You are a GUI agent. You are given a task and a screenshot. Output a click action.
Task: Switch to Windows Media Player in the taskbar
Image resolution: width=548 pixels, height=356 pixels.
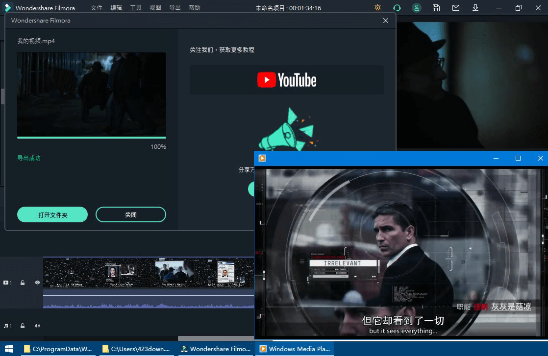(x=294, y=349)
